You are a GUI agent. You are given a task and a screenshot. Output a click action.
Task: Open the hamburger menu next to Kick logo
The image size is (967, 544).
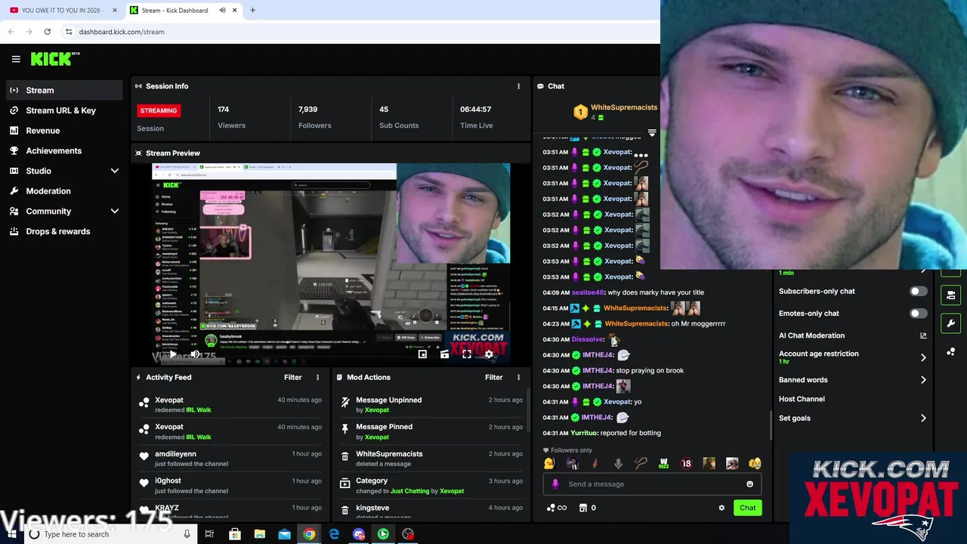[x=16, y=59]
